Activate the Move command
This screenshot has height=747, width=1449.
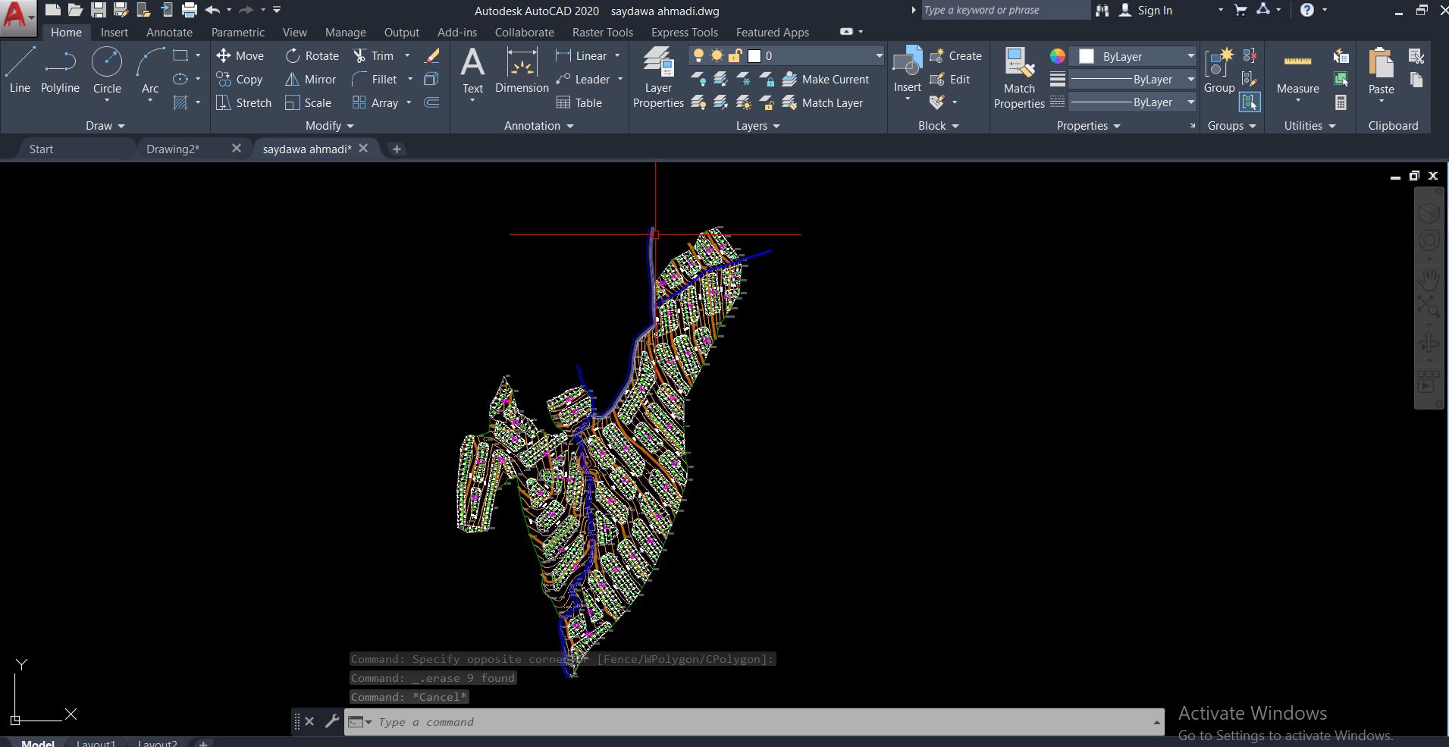click(x=240, y=55)
